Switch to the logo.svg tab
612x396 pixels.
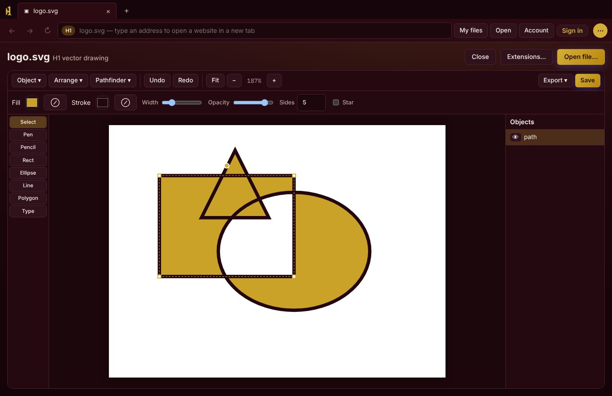(x=67, y=11)
